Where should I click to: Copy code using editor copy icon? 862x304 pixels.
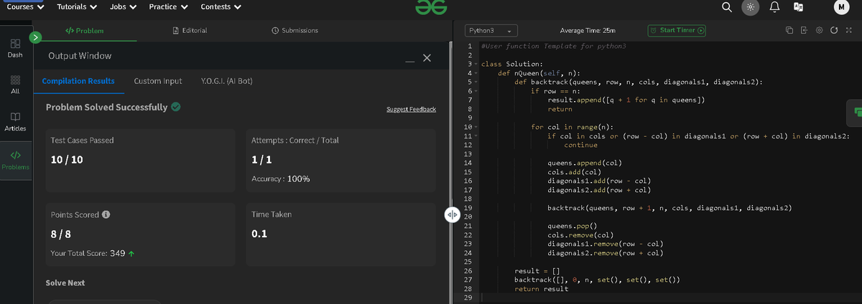coord(788,31)
